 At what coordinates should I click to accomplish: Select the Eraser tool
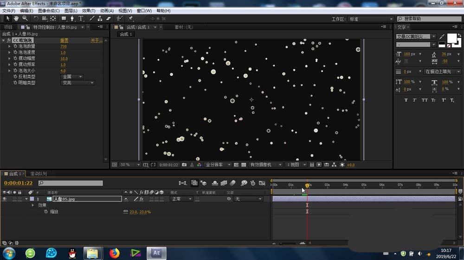pyautogui.click(x=109, y=19)
